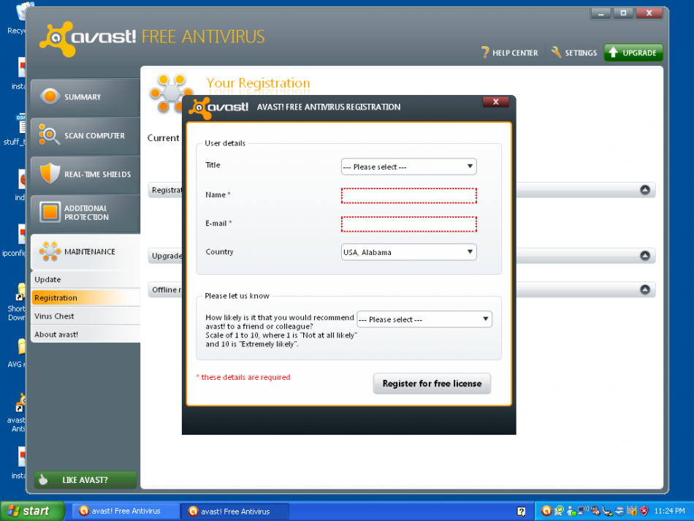Collapse the Upgrade section arrow
Image resolution: width=694 pixels, height=521 pixels.
[645, 256]
